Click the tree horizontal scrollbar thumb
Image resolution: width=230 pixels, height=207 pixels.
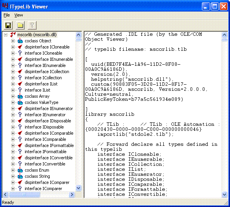click(x=24, y=195)
